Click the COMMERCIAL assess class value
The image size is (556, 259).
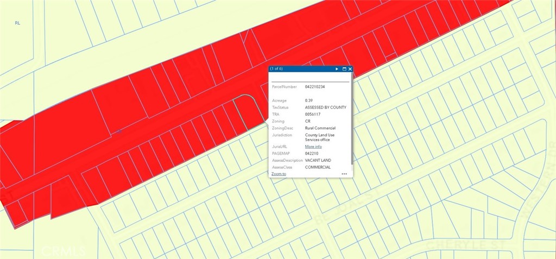click(318, 167)
